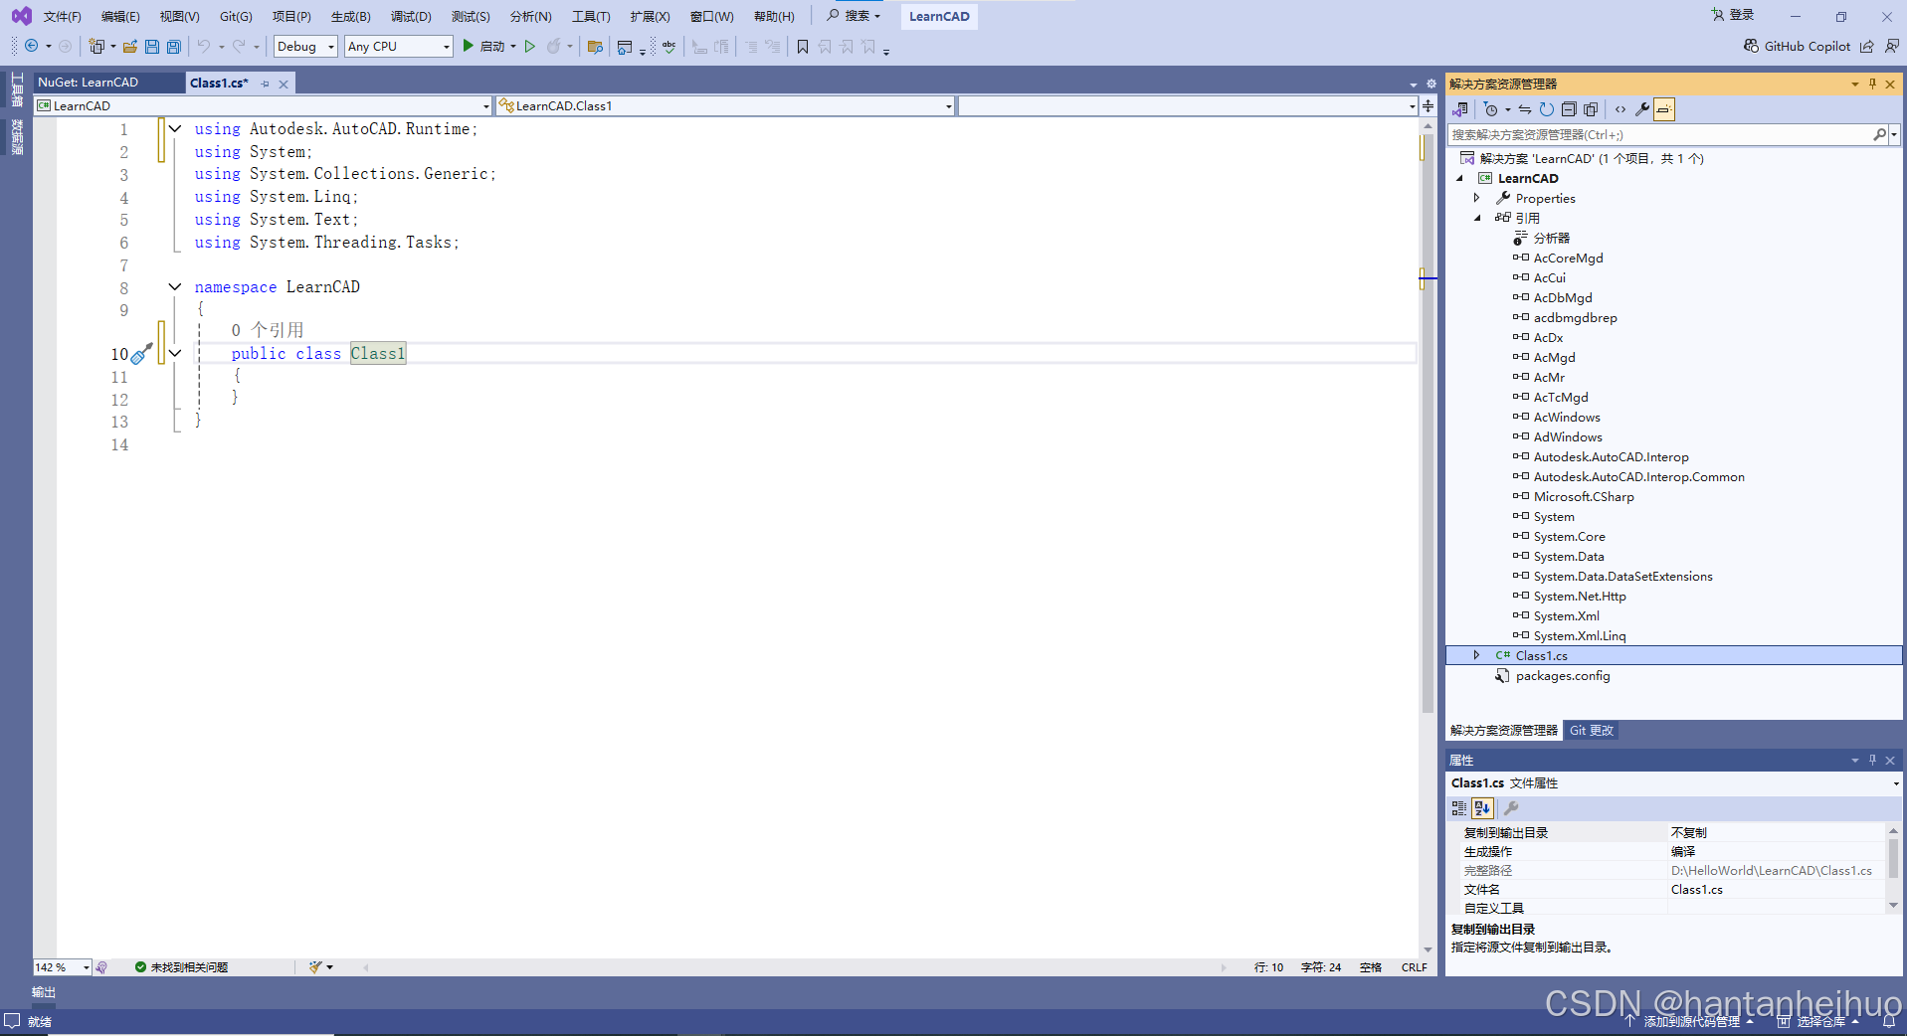
Task: Start without debugging outline play icon
Action: click(x=530, y=46)
